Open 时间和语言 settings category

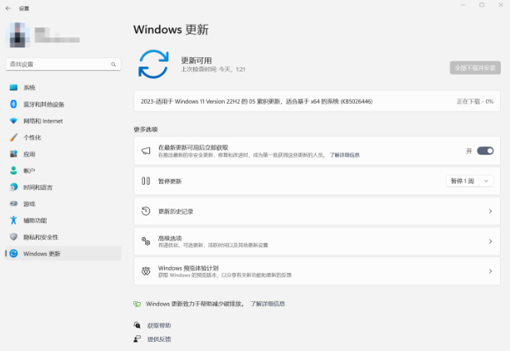pyautogui.click(x=63, y=187)
